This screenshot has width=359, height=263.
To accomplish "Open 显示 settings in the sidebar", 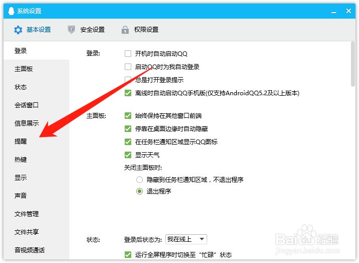I will (36, 177).
